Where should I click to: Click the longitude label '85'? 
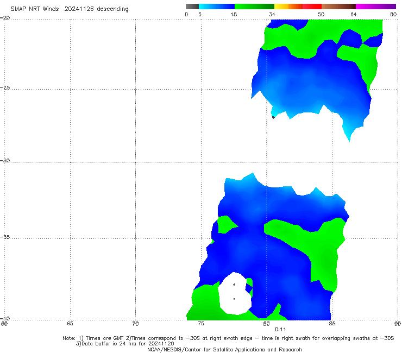click(332, 324)
